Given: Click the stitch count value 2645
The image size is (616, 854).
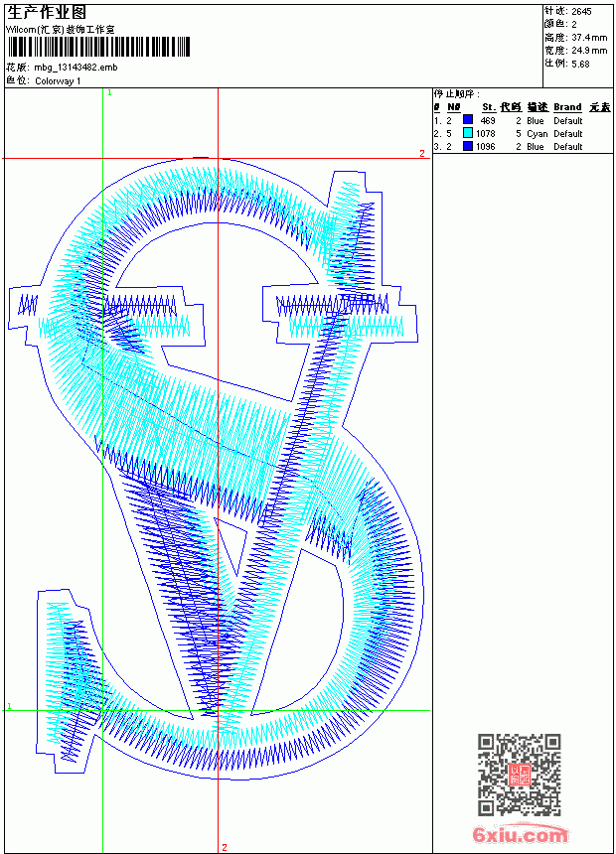Looking at the screenshot, I should point(581,11).
